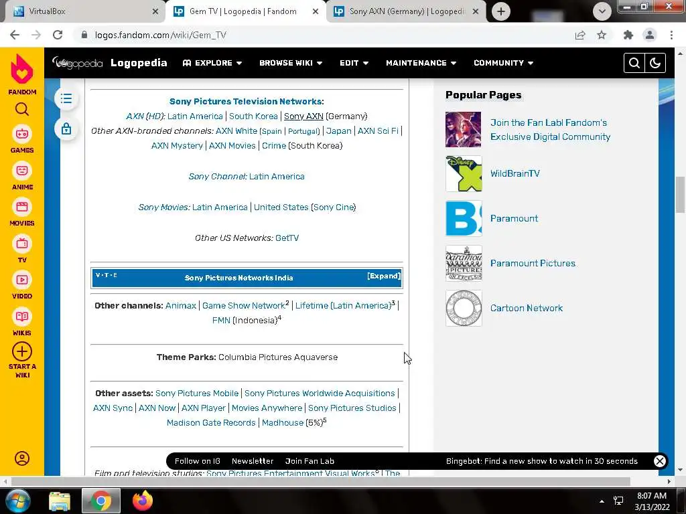686x514 pixels.
Task: Open File Explorer in taskbar
Action: coord(60,501)
